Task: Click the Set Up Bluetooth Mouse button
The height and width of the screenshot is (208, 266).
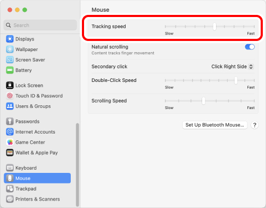Action: (215, 125)
